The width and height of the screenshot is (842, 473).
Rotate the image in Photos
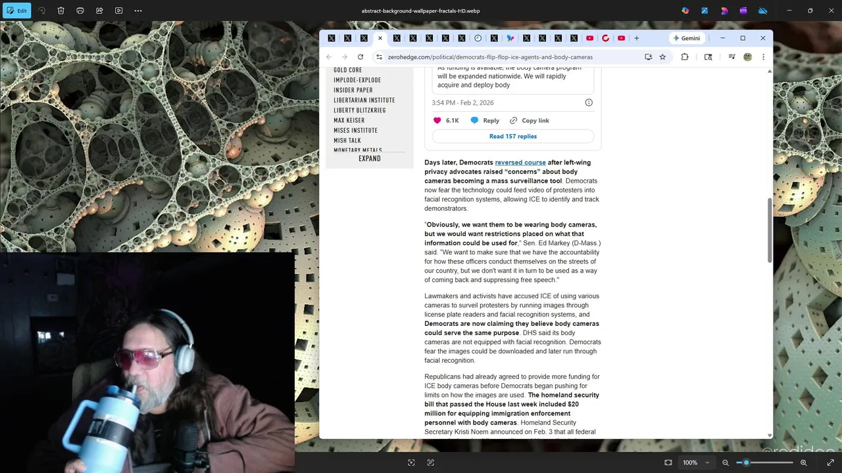click(x=42, y=11)
